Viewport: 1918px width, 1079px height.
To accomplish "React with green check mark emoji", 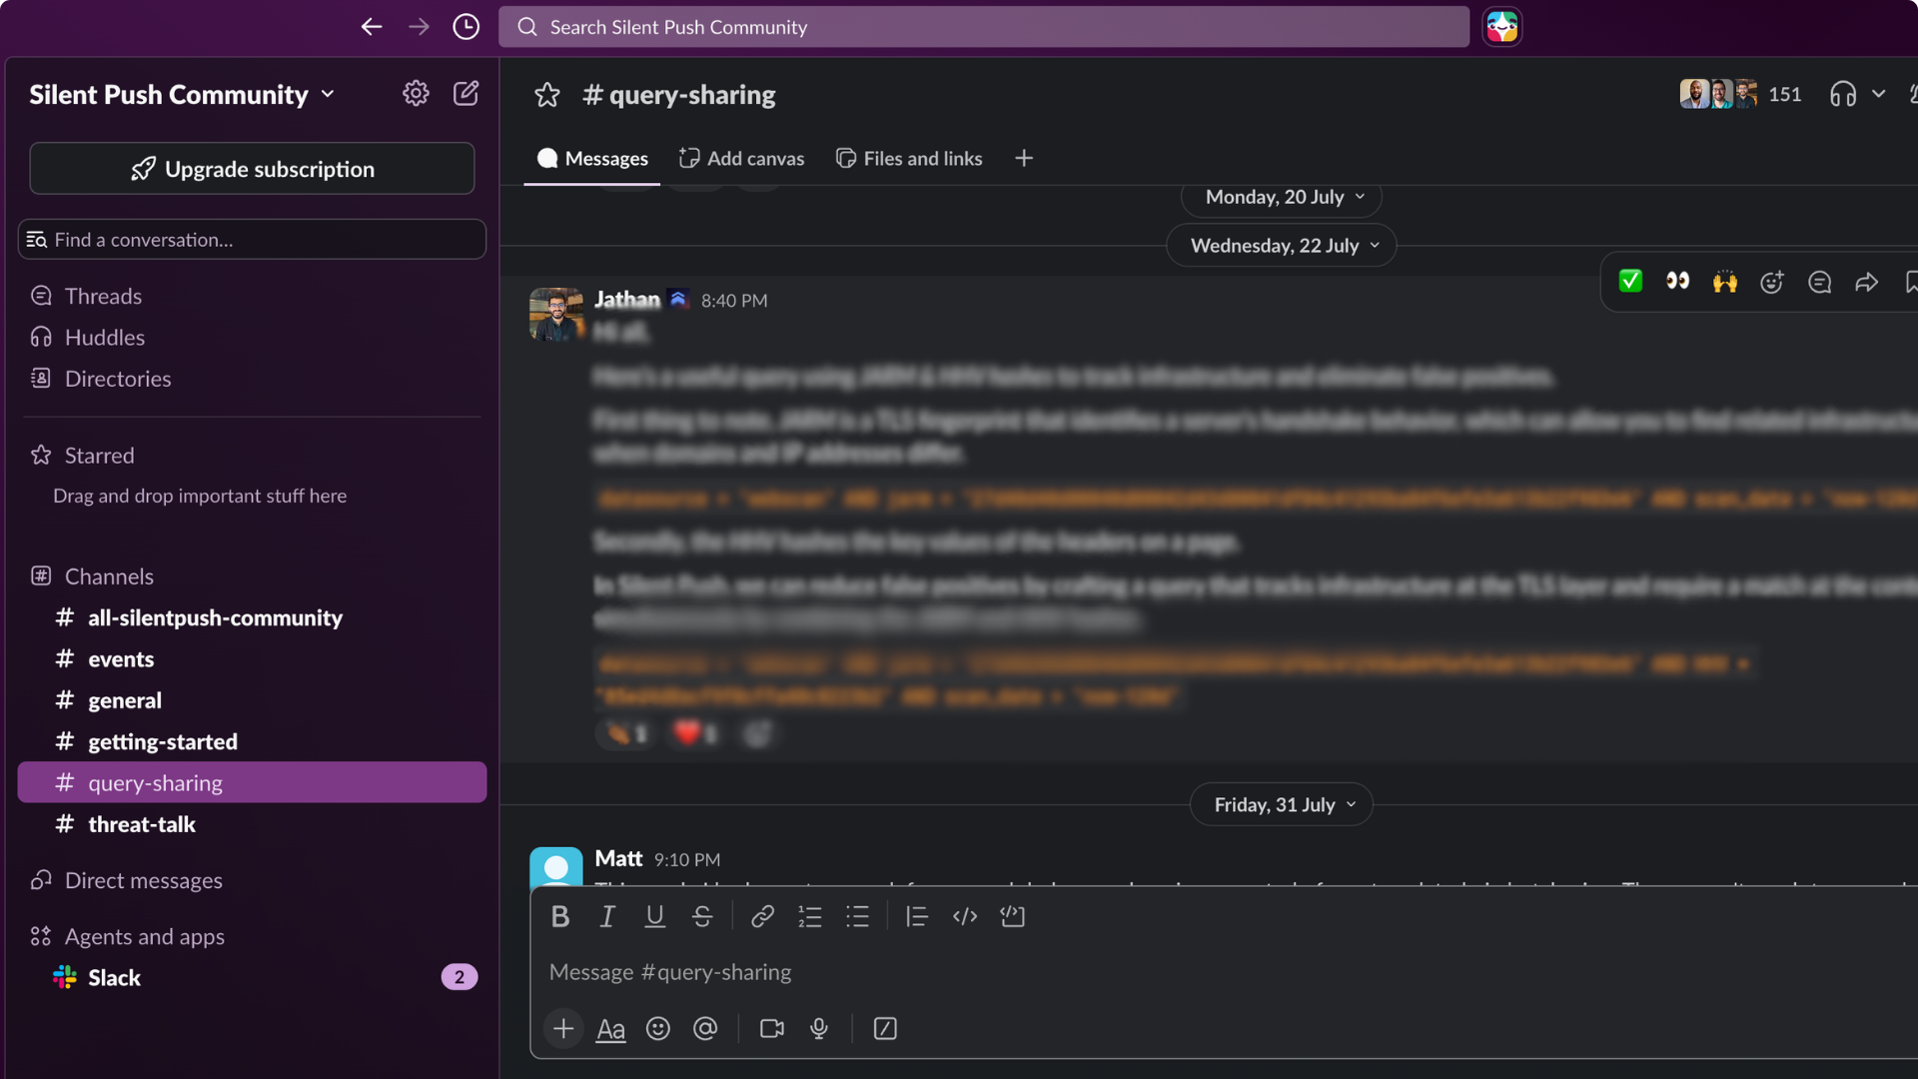I will [x=1630, y=282].
